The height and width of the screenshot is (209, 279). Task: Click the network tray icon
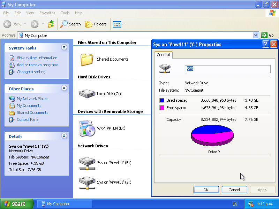251,204
